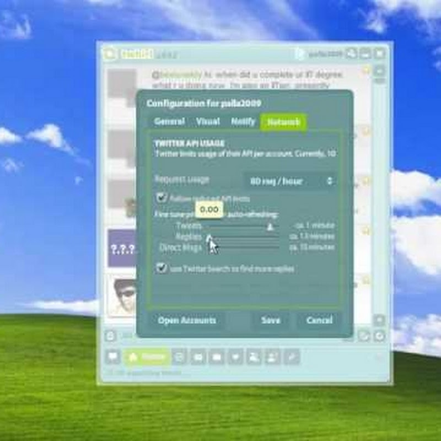This screenshot has width=441, height=441.
Task: Open the '80 req / hour' dropdown
Action: 289,181
